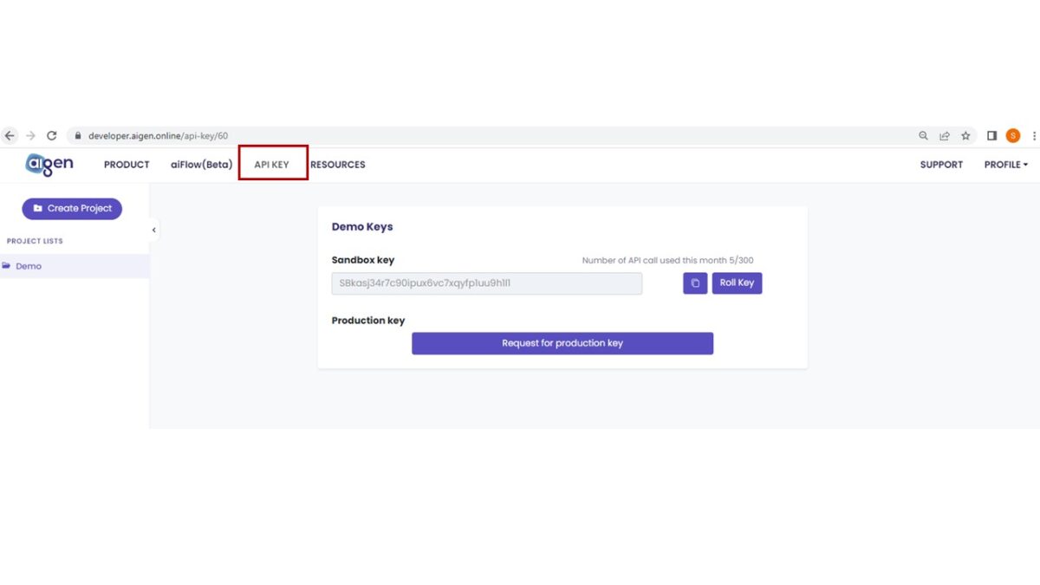This screenshot has height=585, width=1040.
Task: Click the lock icon in the address bar
Action: [76, 135]
